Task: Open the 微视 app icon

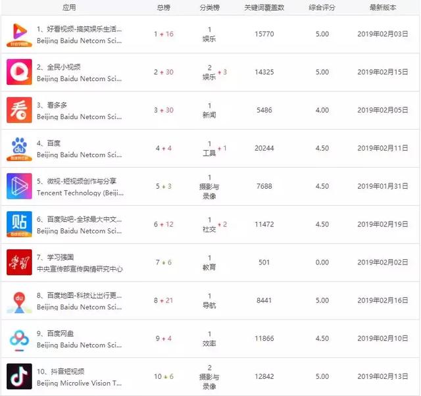Action: click(x=19, y=186)
